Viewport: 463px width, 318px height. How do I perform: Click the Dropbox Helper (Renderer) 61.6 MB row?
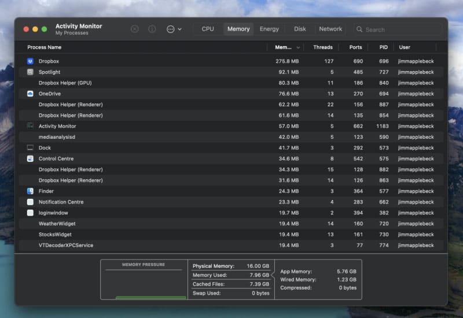tap(231, 115)
